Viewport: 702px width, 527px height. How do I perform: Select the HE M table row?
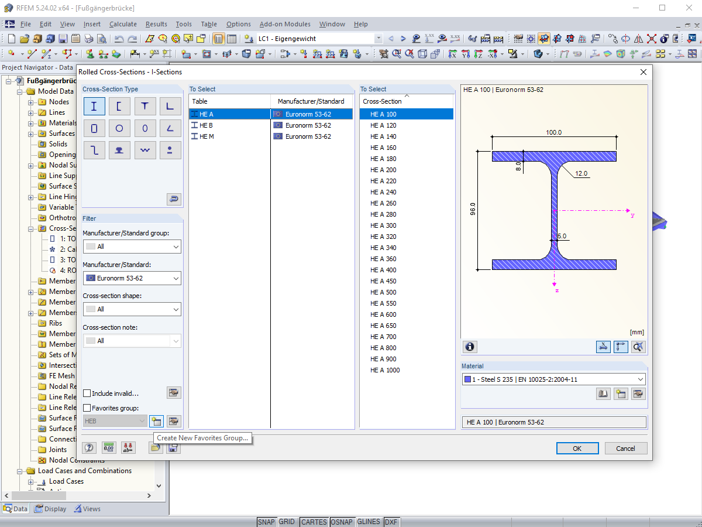[271, 136]
